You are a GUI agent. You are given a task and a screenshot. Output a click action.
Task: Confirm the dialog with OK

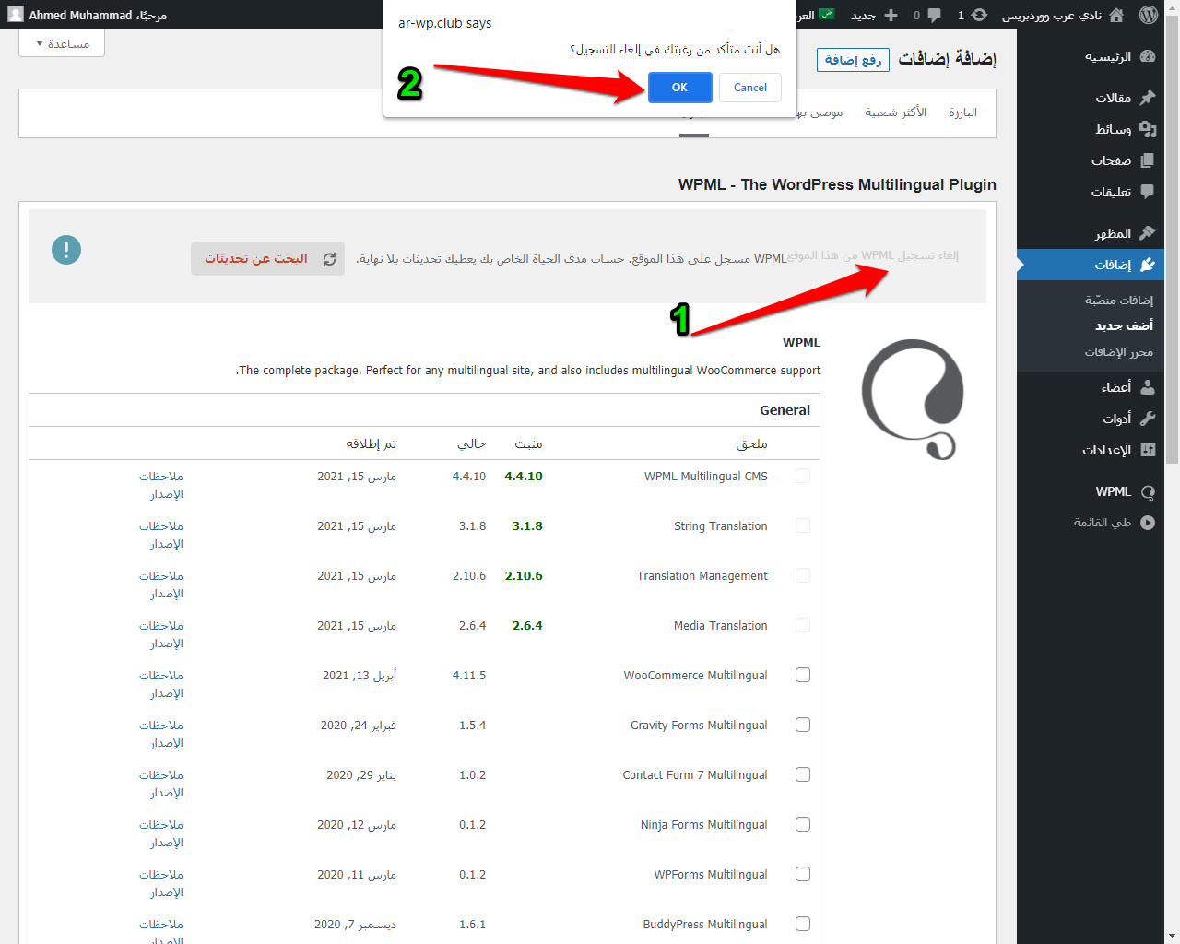click(x=679, y=88)
